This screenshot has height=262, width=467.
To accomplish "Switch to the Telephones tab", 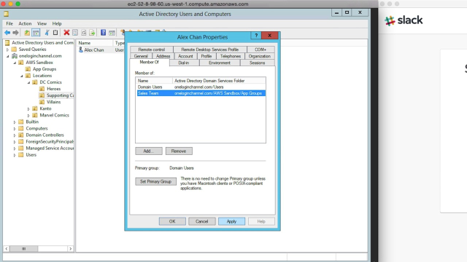I will point(231,56).
